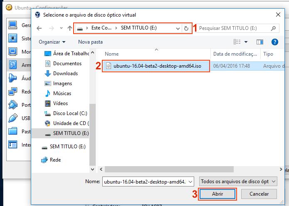The height and width of the screenshot is (206, 289).
Task: Open recent locations dropdown chevron
Action: pos(61,28)
